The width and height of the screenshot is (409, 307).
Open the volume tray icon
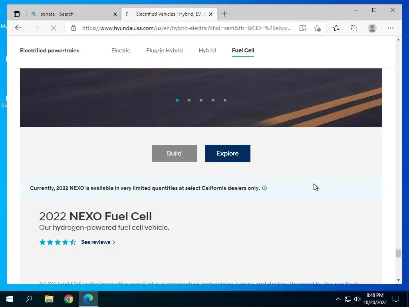[x=357, y=299]
